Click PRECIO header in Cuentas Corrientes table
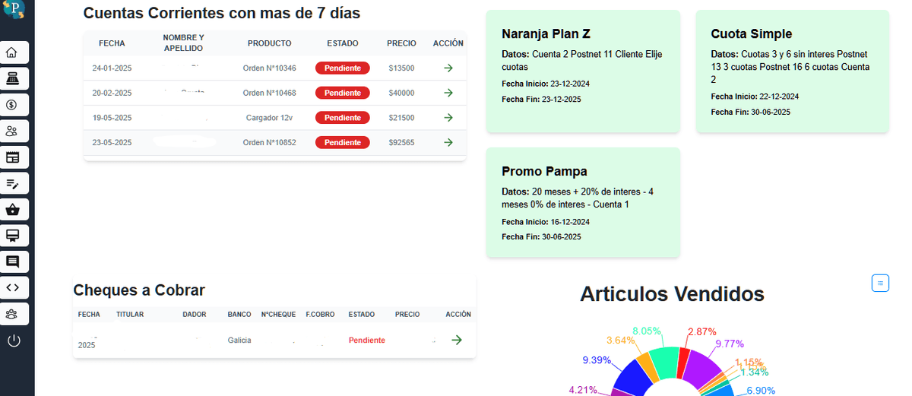The image size is (912, 396). (401, 43)
